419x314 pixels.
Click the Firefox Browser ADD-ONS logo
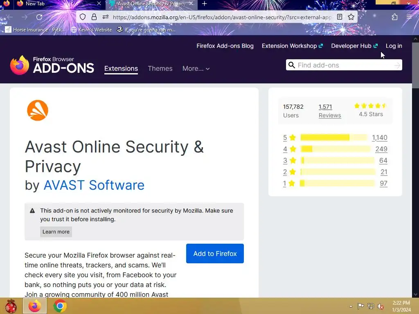click(x=52, y=65)
